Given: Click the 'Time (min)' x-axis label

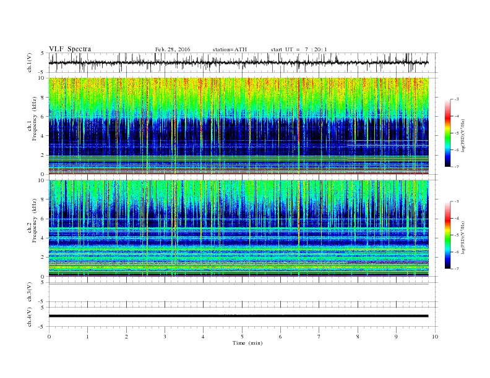Looking at the screenshot, I should pos(247,343).
